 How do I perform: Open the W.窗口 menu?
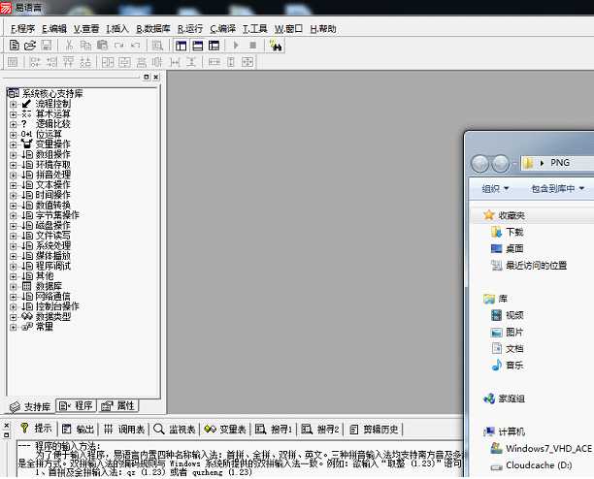[288, 29]
